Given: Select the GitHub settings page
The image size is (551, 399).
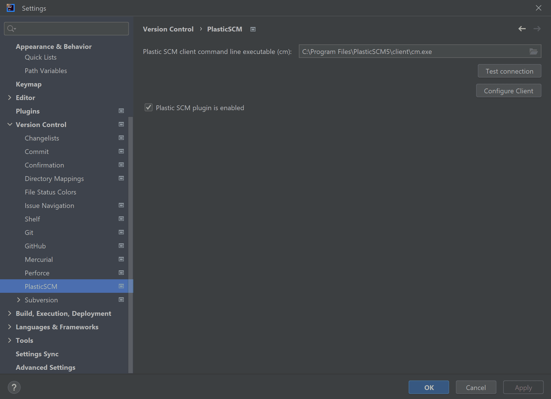Looking at the screenshot, I should [35, 246].
